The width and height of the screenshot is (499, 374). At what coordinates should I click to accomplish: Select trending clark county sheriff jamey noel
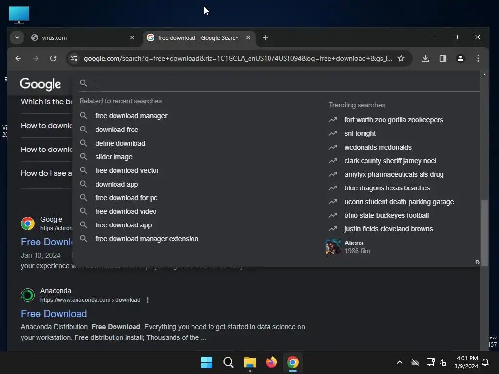tap(390, 161)
